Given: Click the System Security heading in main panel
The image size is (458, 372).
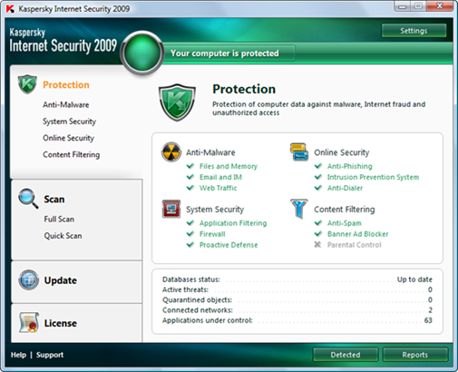Looking at the screenshot, I should (x=215, y=209).
